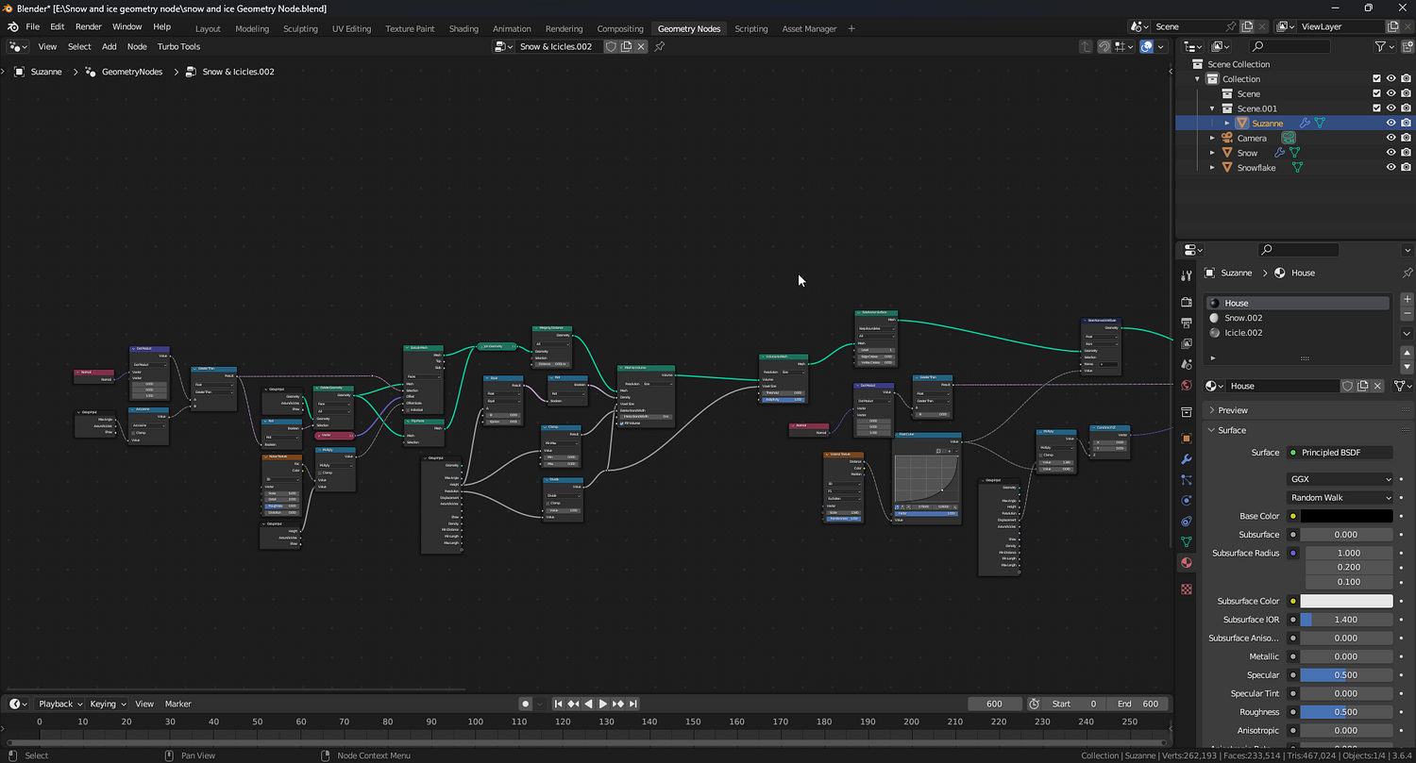Add a new material slot
The width and height of the screenshot is (1416, 763).
pos(1408,299)
